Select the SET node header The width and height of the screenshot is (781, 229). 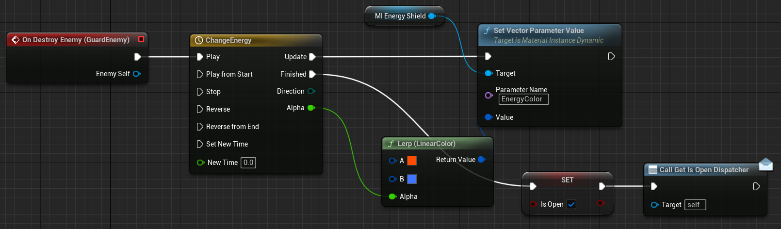click(x=567, y=180)
